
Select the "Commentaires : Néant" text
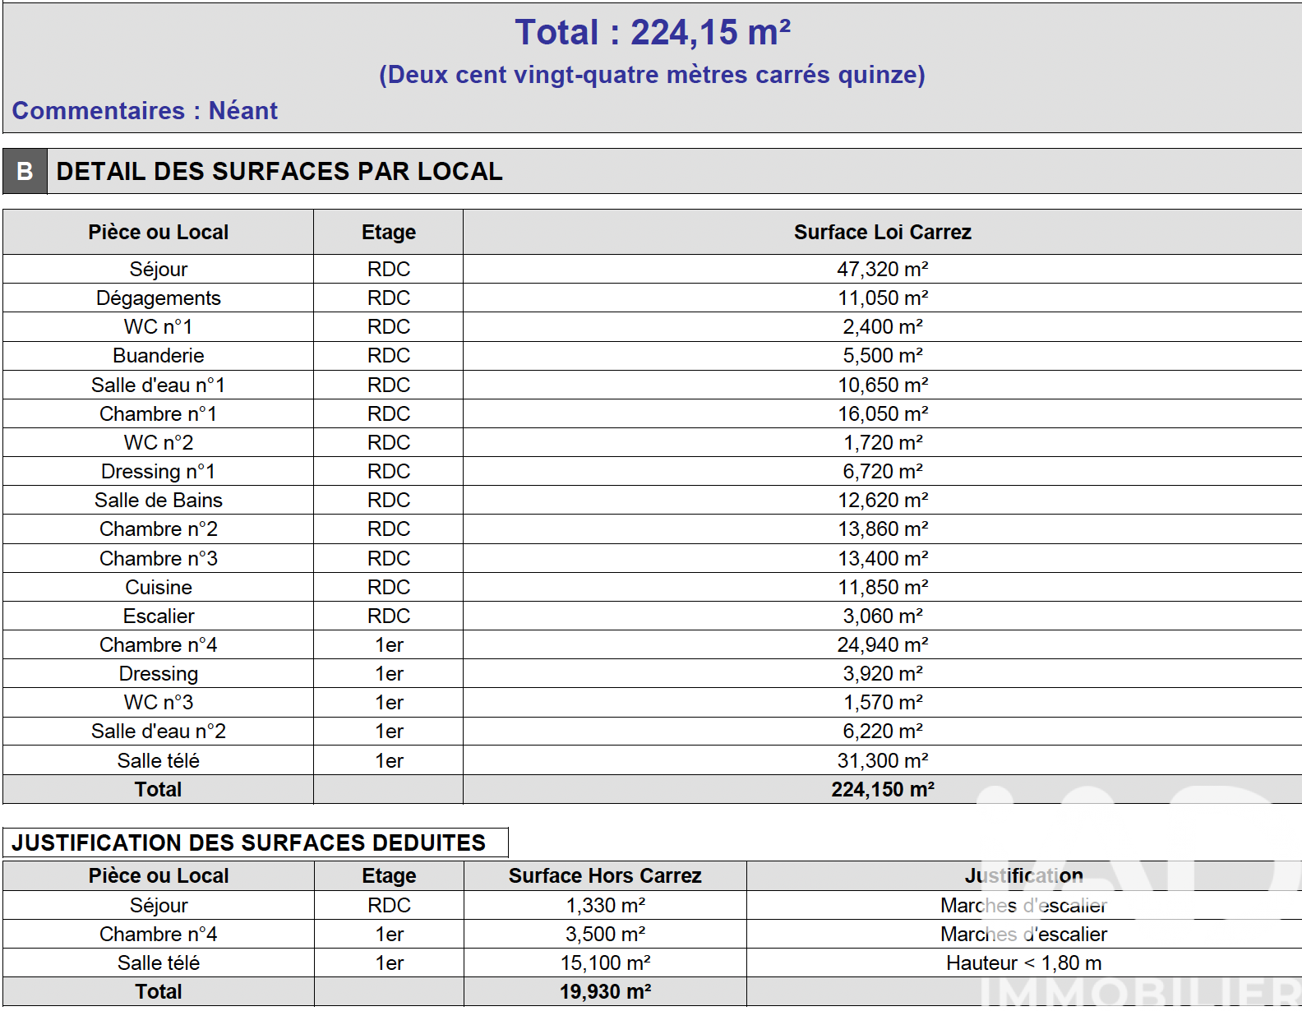point(145,111)
